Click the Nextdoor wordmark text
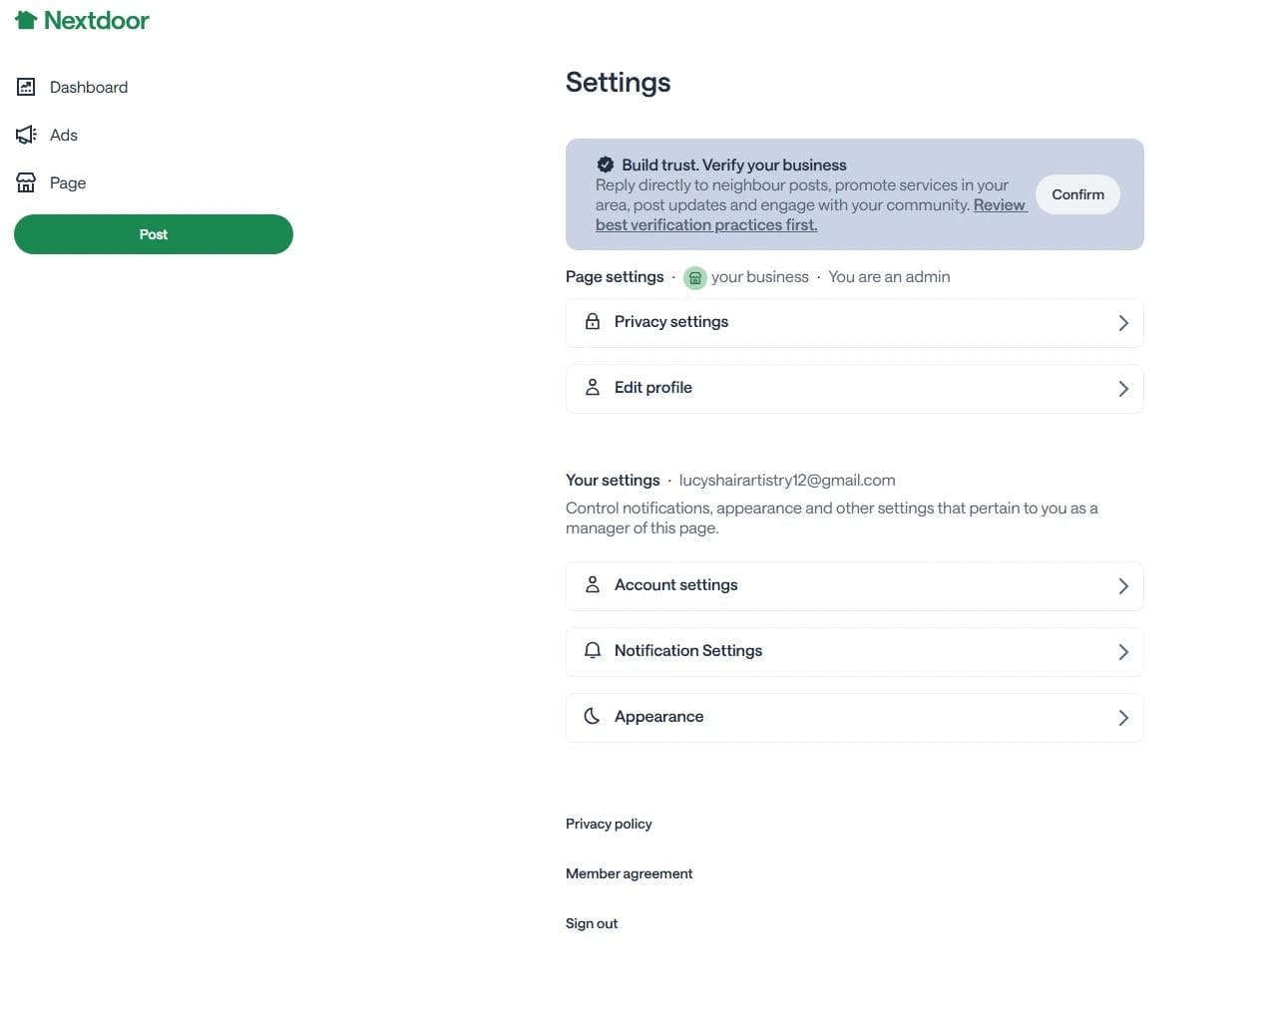Viewport: 1280px width, 1014px height. 97,20
